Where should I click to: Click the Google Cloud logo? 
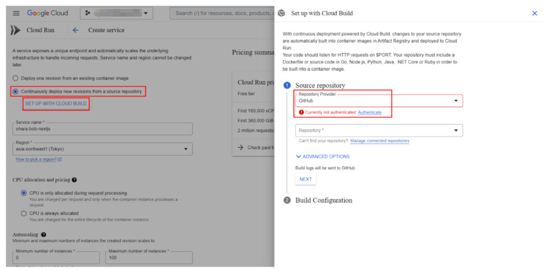(x=48, y=13)
